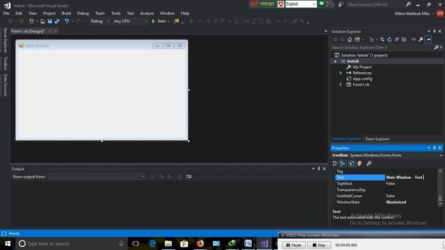Open the Toolbox side tab

[x=5, y=63]
